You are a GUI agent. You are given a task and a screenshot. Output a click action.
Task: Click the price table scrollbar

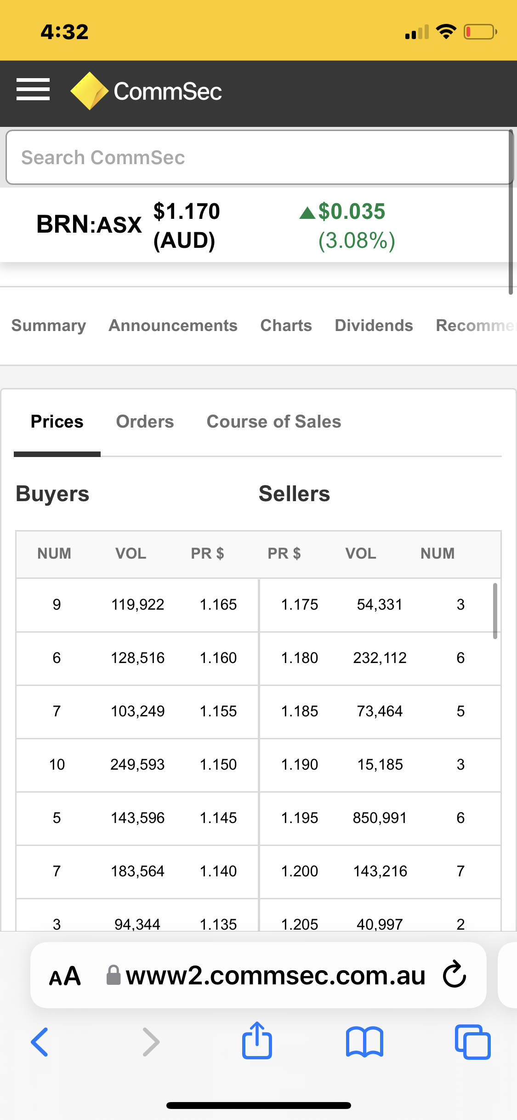(x=495, y=611)
